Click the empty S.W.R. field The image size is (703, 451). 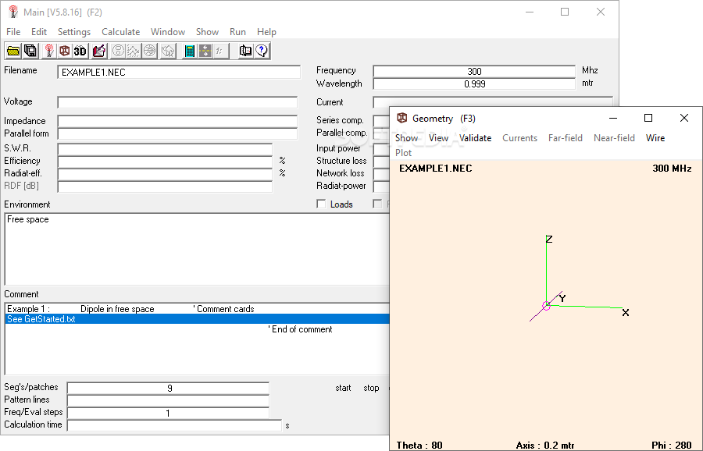(x=165, y=149)
